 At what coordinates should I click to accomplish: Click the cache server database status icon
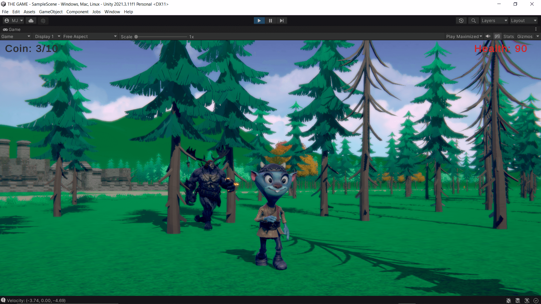518,301
